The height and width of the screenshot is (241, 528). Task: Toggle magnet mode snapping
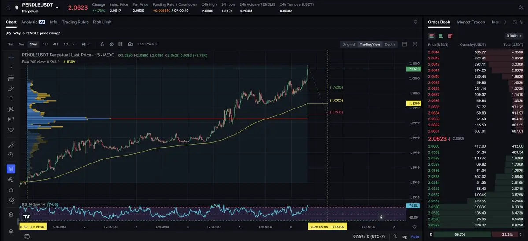click(11, 169)
